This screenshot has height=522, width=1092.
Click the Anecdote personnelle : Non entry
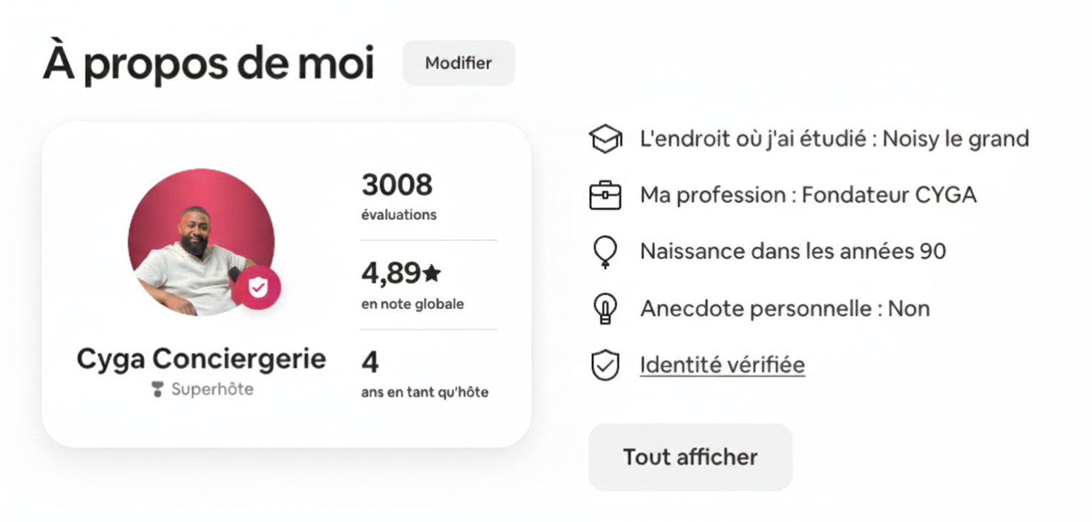coord(783,308)
